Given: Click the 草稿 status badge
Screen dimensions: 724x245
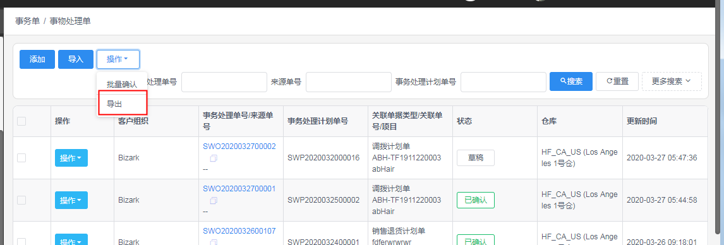Looking at the screenshot, I should click(476, 158).
